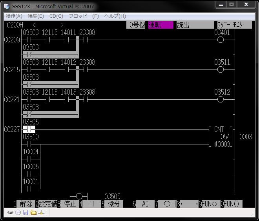259x221 pixels.
Task: Click contact 10004 in the parallel branch
Action: coord(29,159)
